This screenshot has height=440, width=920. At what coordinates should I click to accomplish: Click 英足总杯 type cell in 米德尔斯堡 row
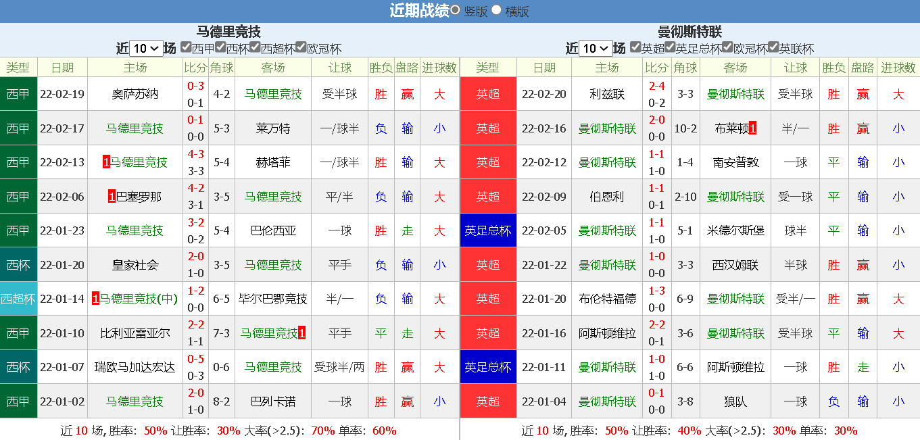pos(487,230)
